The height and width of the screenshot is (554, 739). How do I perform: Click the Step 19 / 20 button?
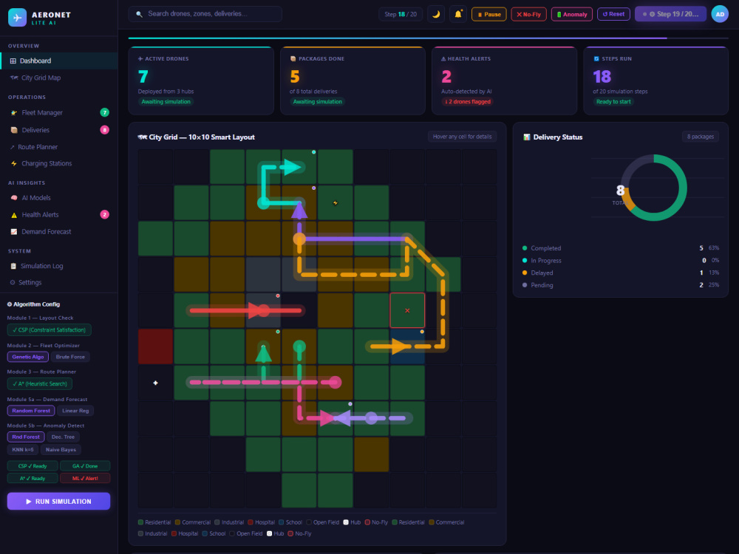(671, 14)
